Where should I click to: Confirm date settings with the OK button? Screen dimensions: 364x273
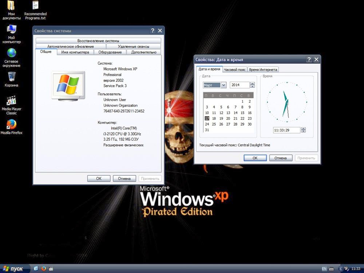[x=255, y=158]
